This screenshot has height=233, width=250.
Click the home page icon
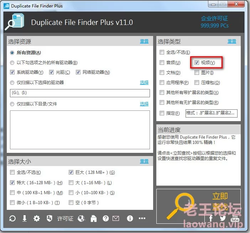tap(94, 218)
